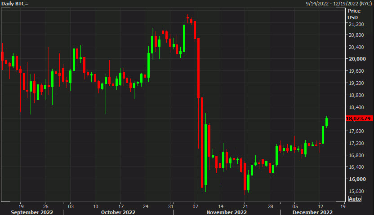Click the 18,400 price axis label

coord(356,107)
